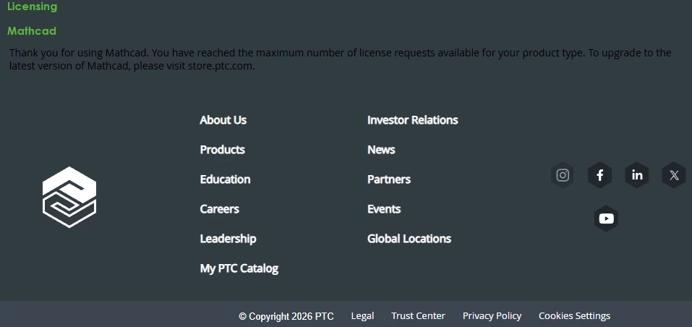Visit the Careers link
692x327 pixels.
[219, 209]
